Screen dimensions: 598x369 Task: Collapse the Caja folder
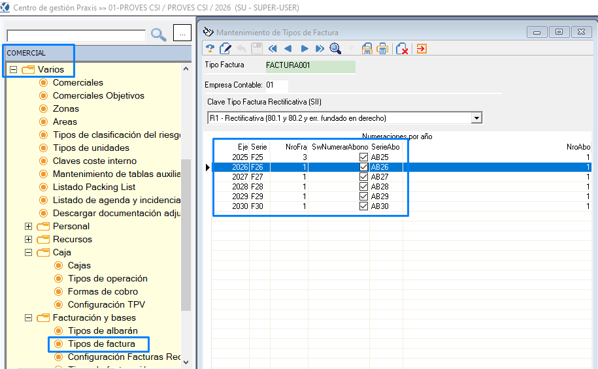(x=28, y=252)
